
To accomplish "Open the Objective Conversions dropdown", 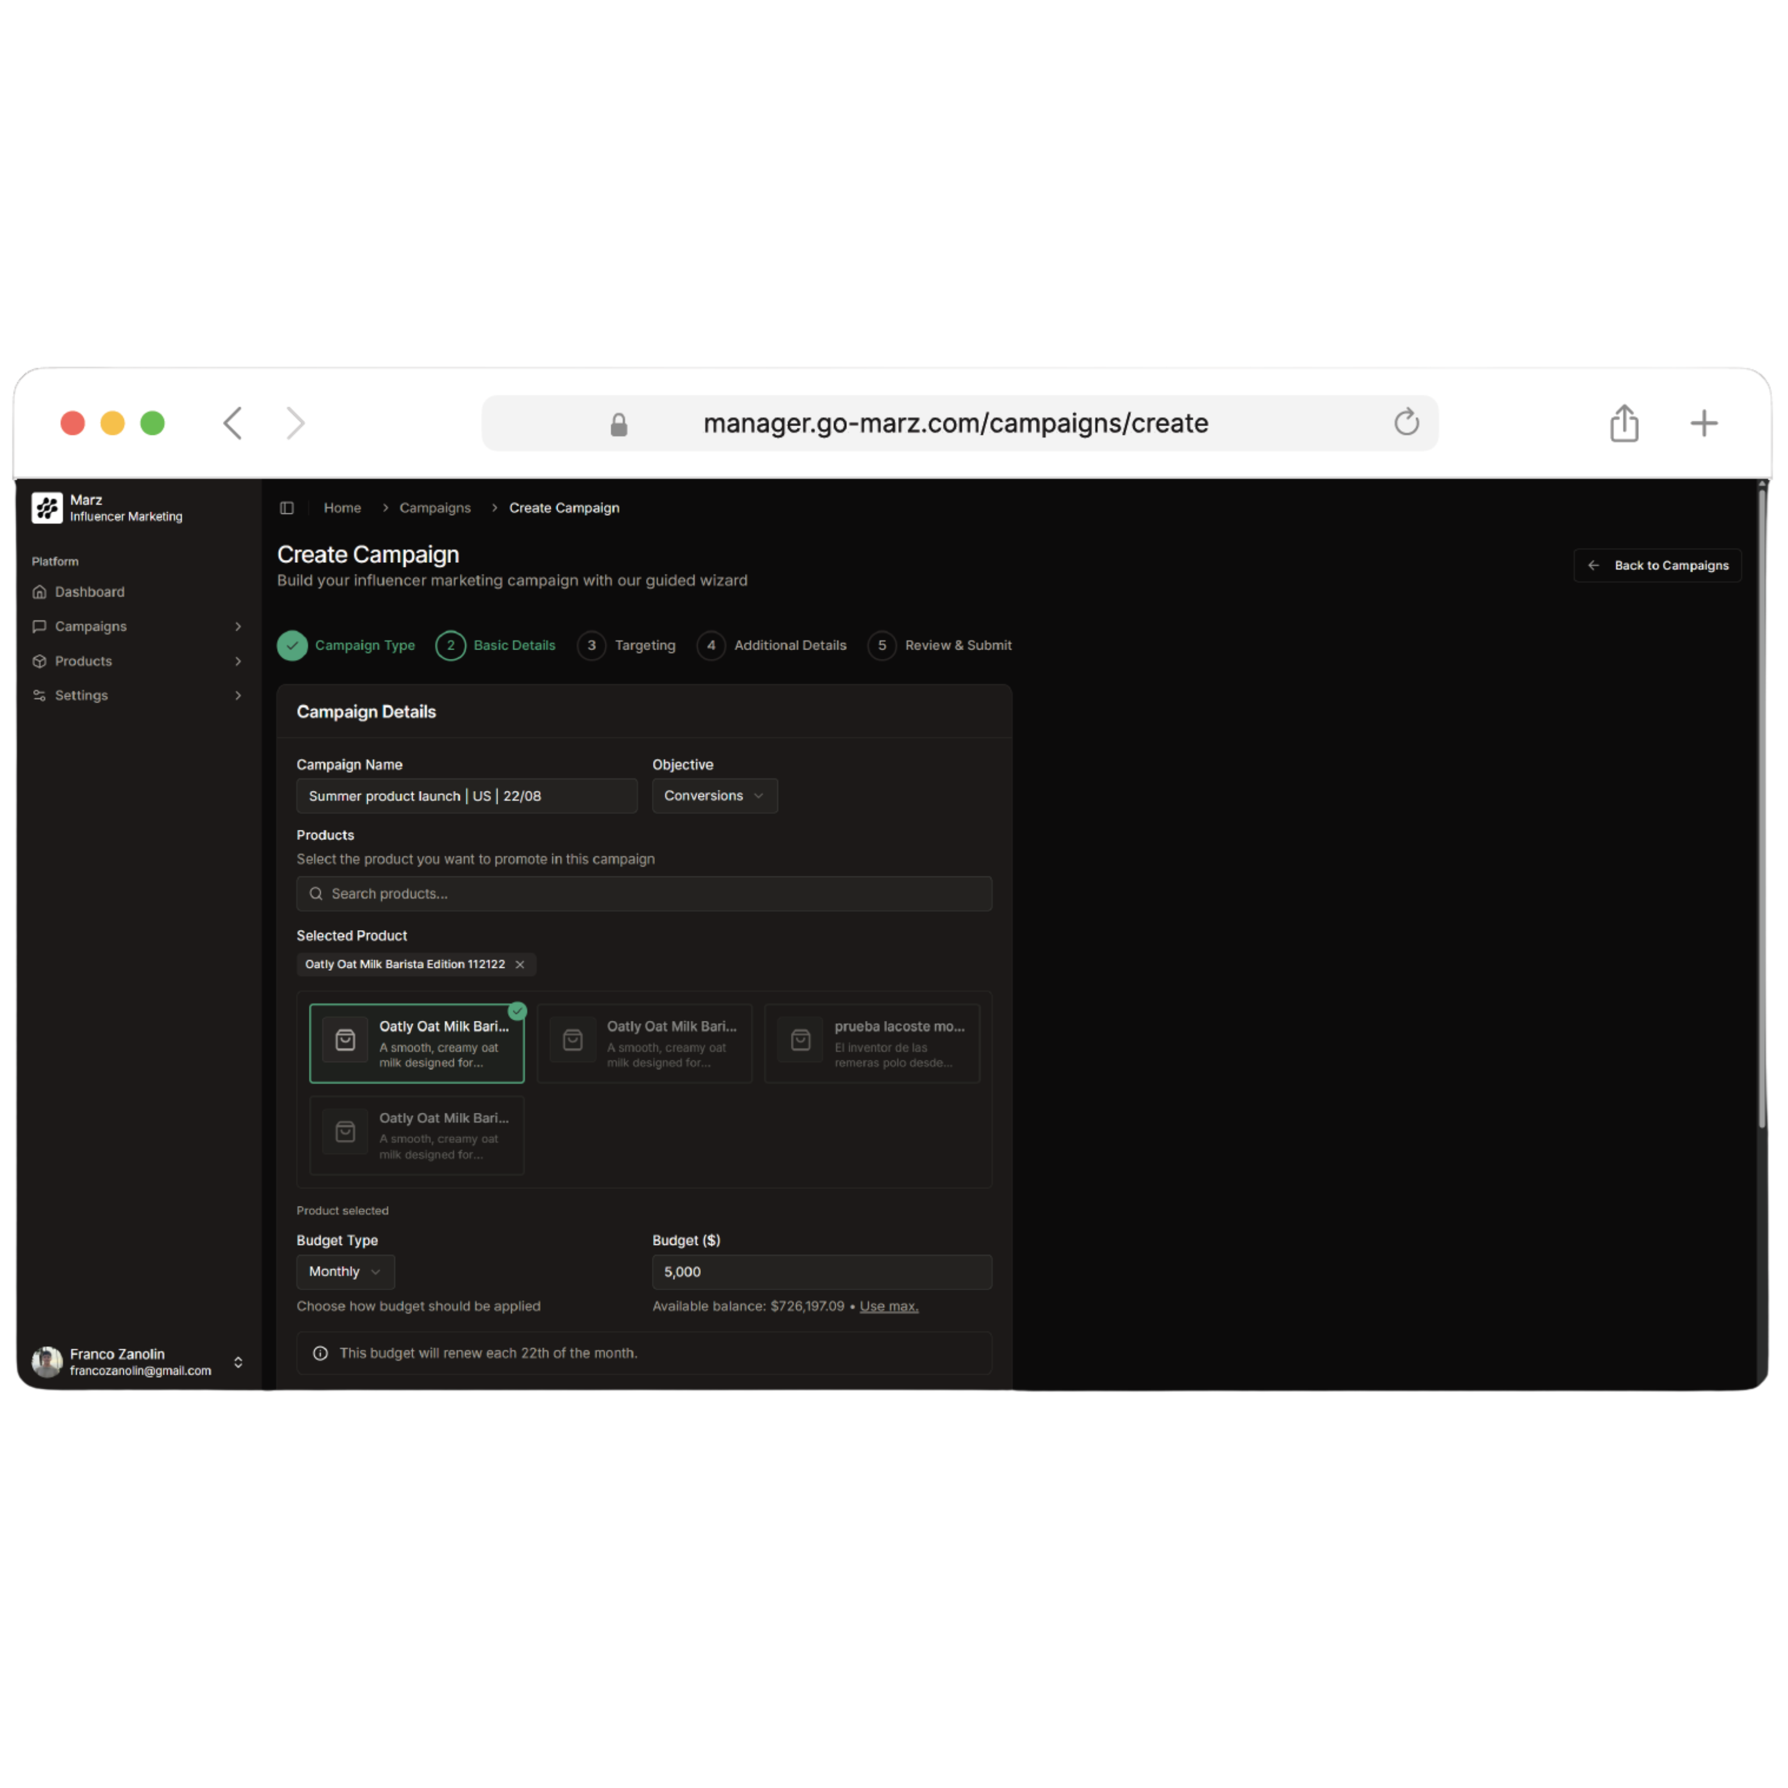I will tap(714, 796).
